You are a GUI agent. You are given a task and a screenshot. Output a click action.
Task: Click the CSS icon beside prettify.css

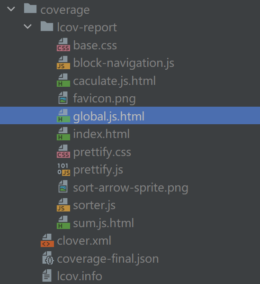point(63,151)
